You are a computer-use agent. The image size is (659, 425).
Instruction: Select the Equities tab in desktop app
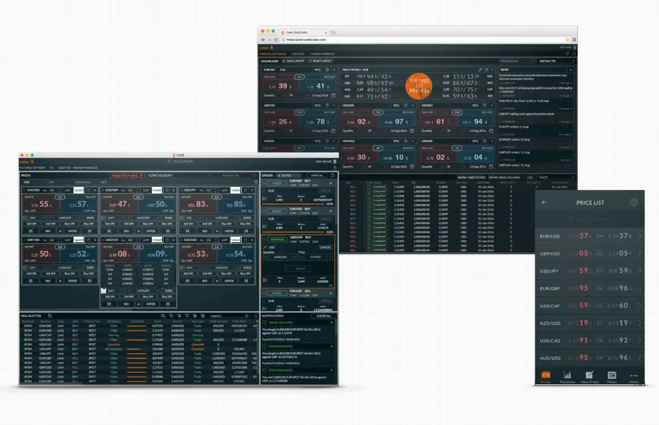(65, 168)
